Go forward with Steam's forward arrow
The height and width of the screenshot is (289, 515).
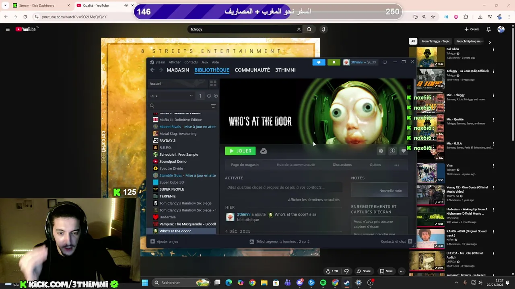[x=161, y=70]
